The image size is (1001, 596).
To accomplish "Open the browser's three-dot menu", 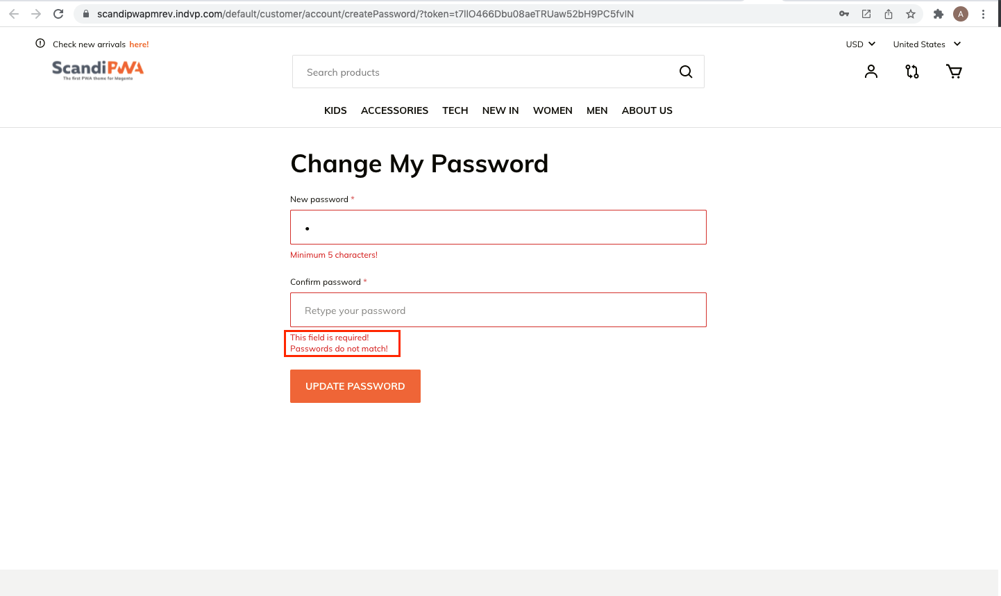I will (x=984, y=14).
